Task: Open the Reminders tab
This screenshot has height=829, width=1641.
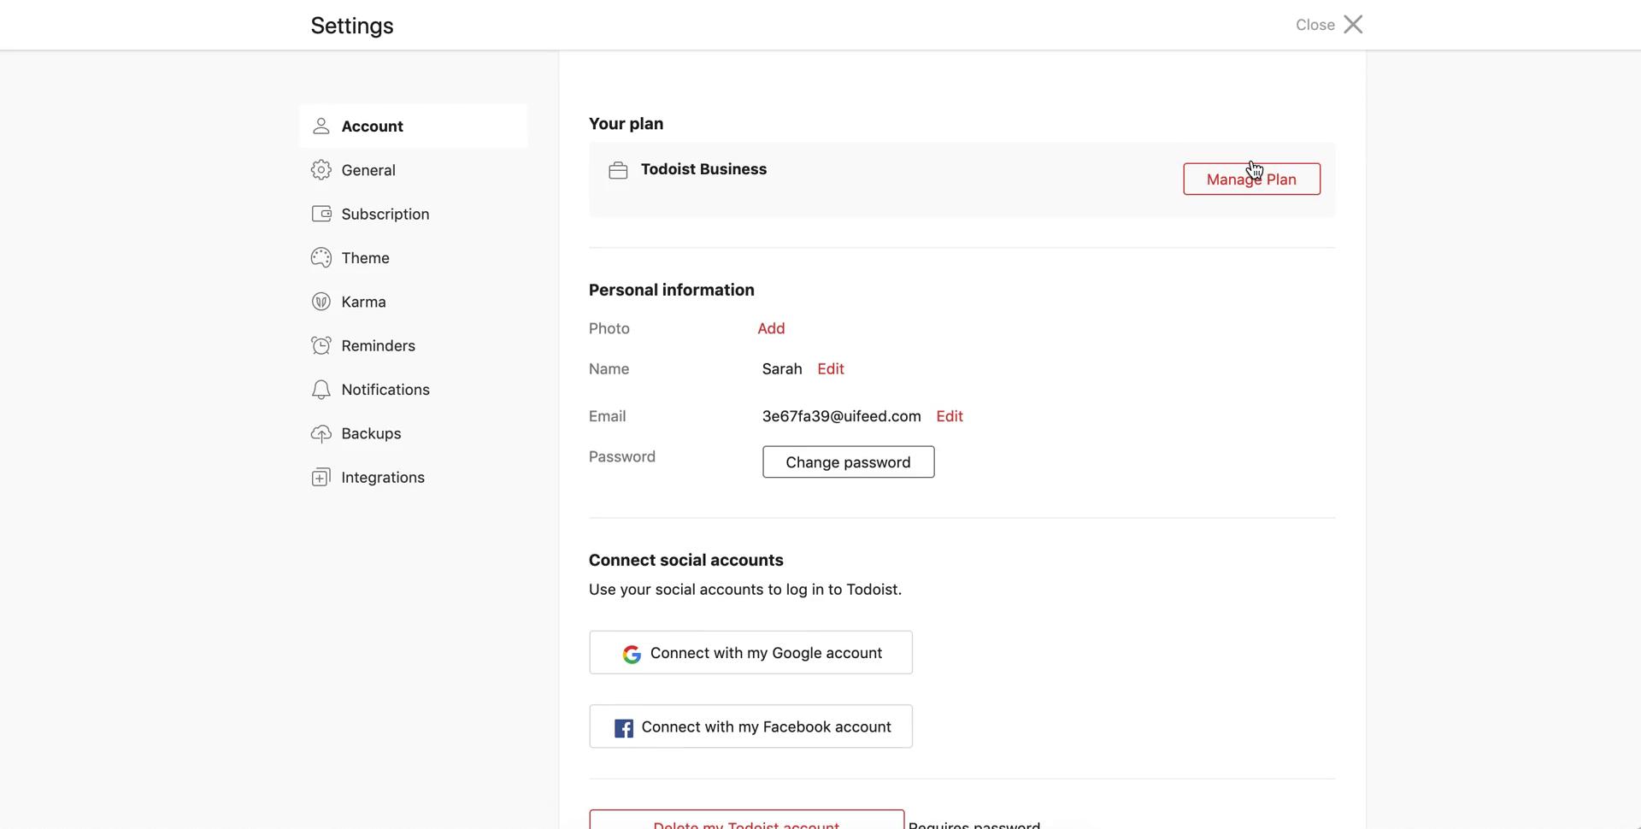Action: [x=414, y=345]
